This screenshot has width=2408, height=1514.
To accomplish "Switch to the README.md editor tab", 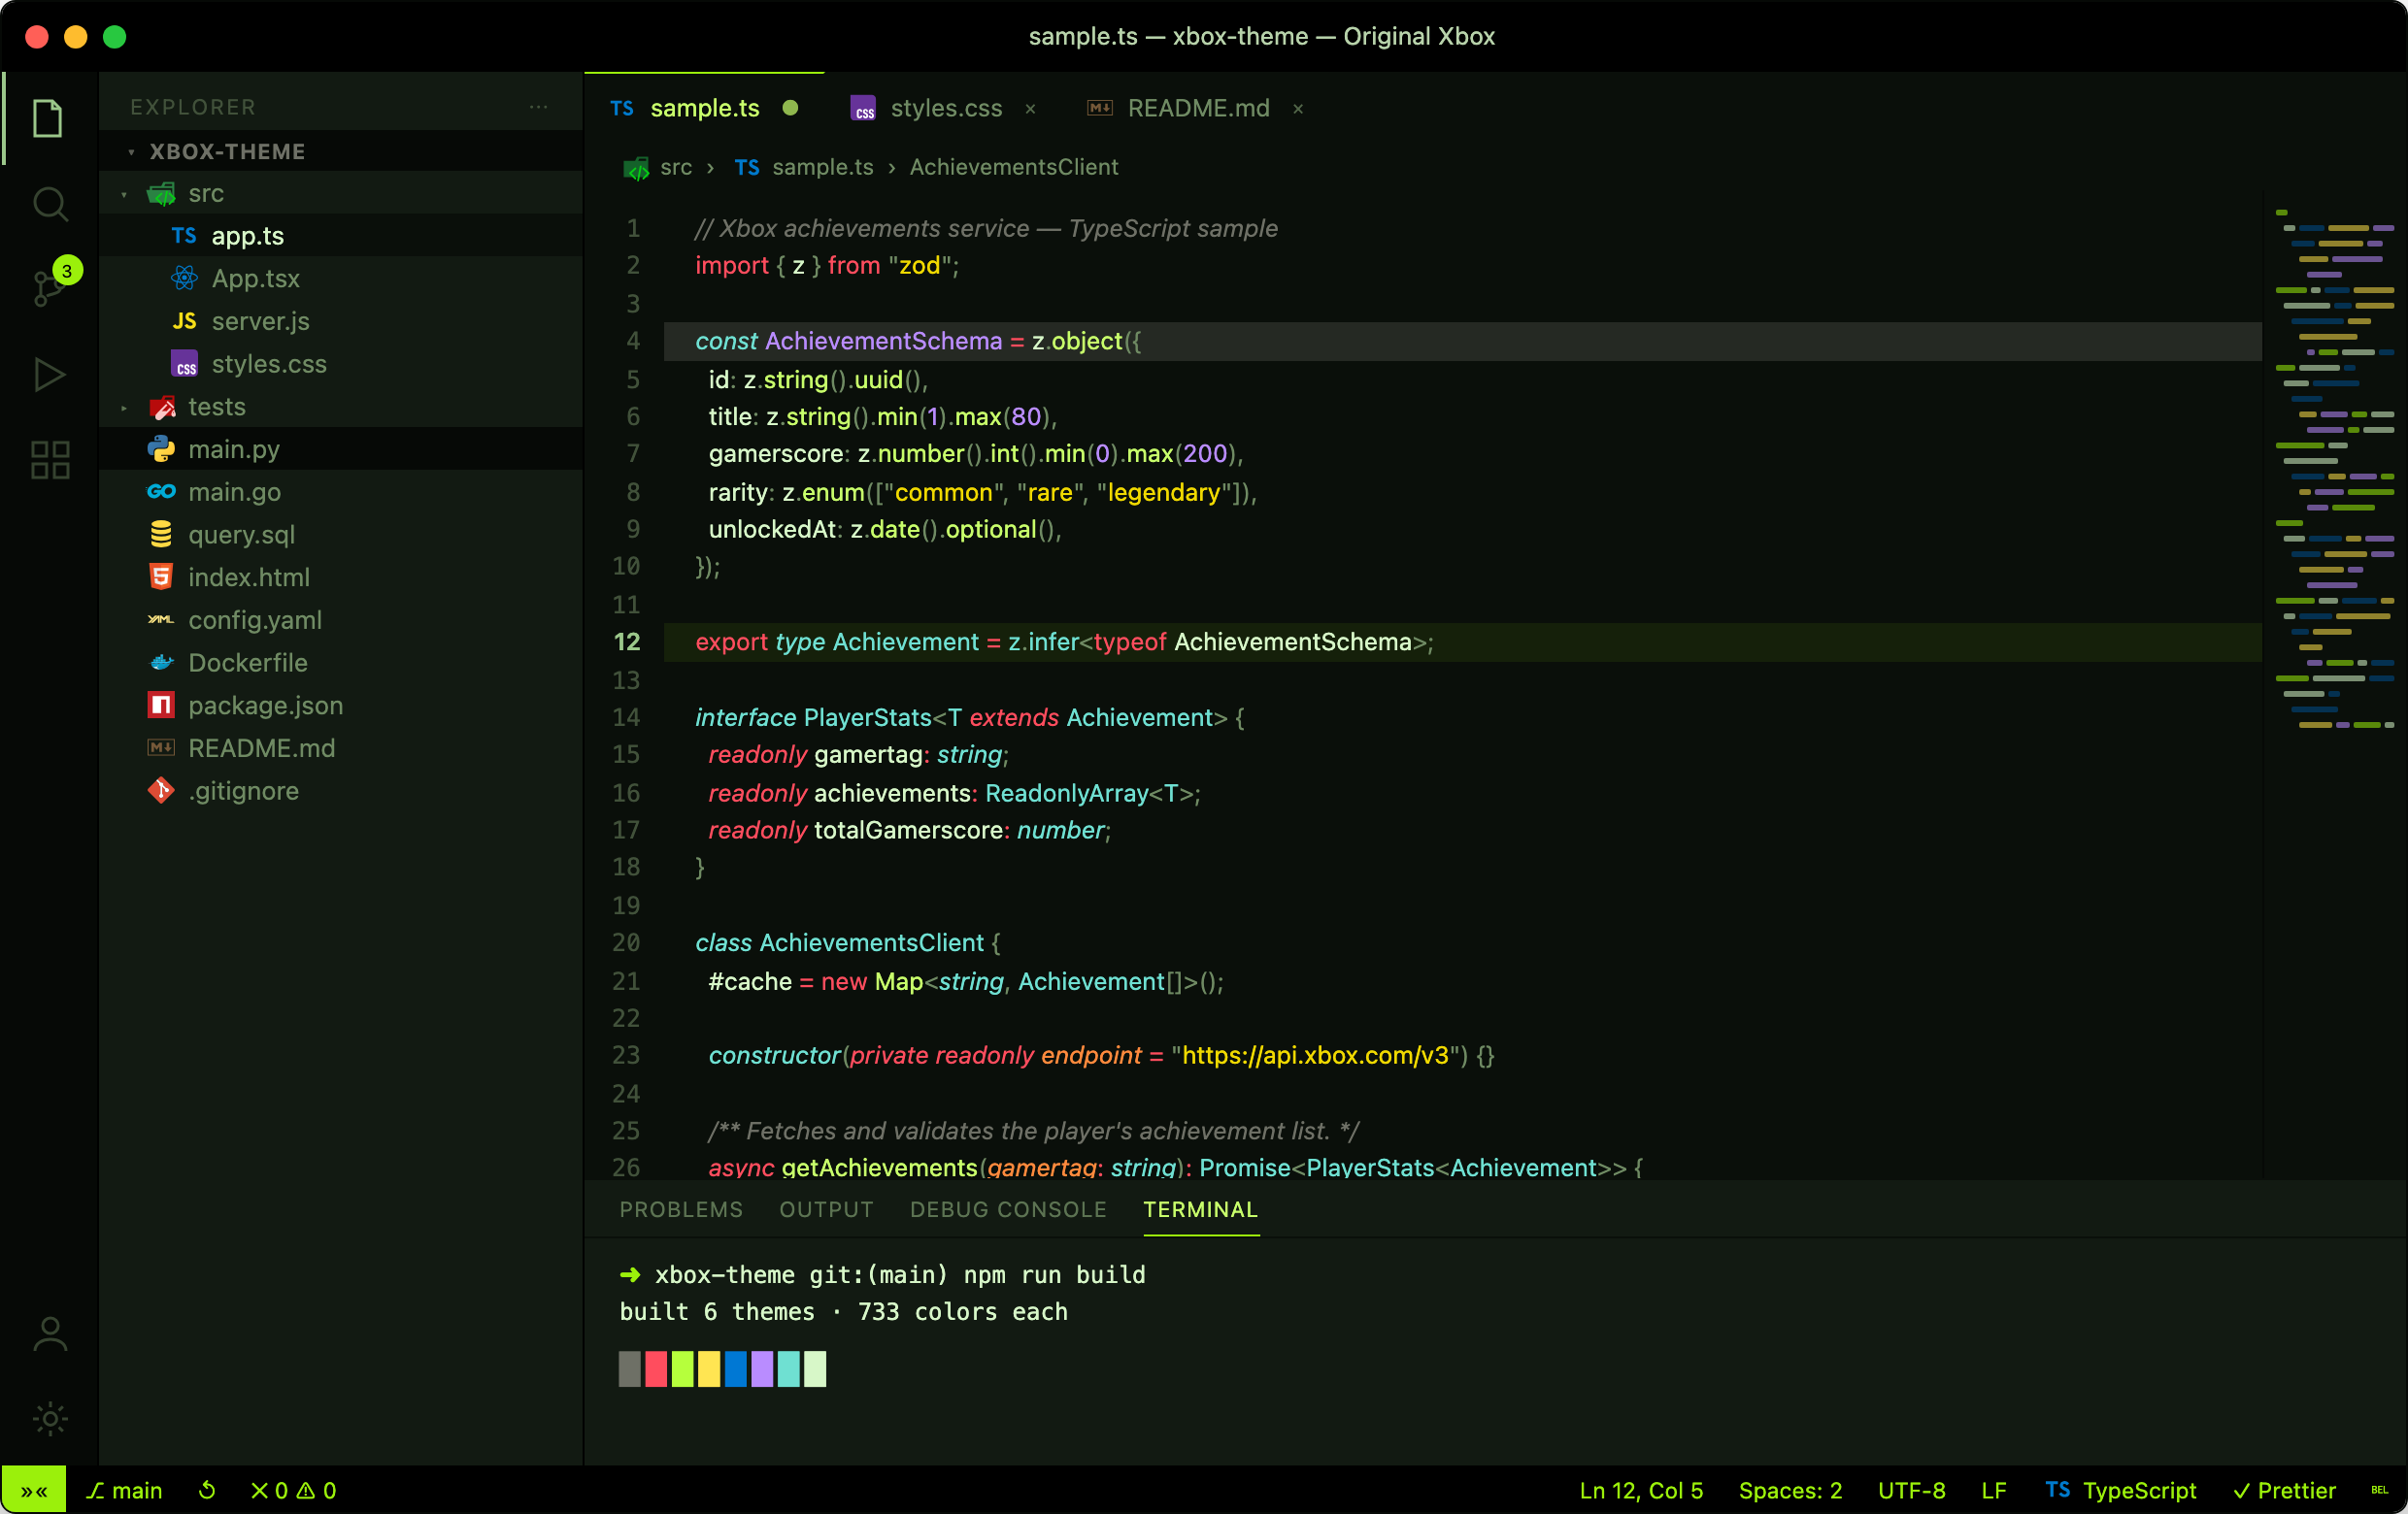I will [x=1197, y=108].
